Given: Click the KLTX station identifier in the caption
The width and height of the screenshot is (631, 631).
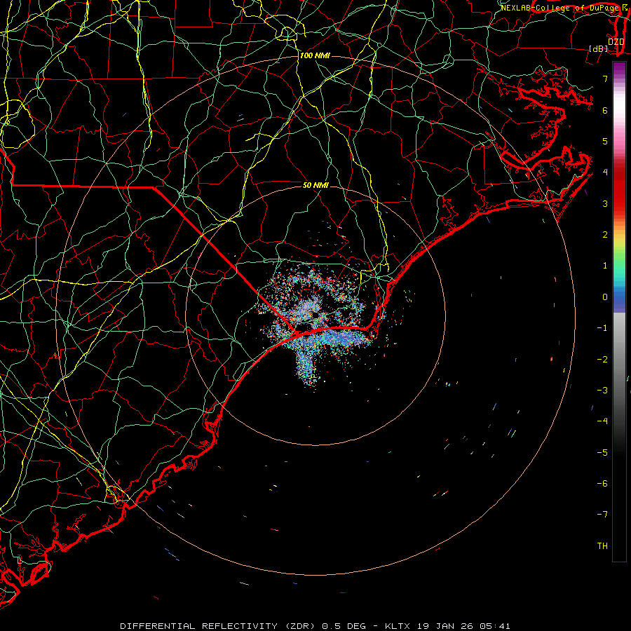Looking at the screenshot, I should [x=398, y=626].
